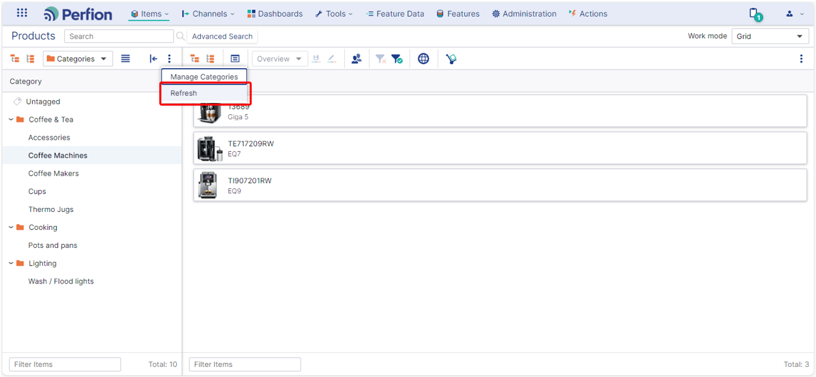Select the Accessories category
This screenshot has width=816, height=377.
click(x=49, y=138)
